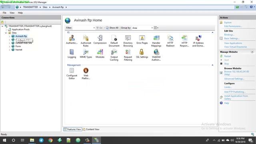
Task: Select Application Pools tree item
Action: click(20, 30)
